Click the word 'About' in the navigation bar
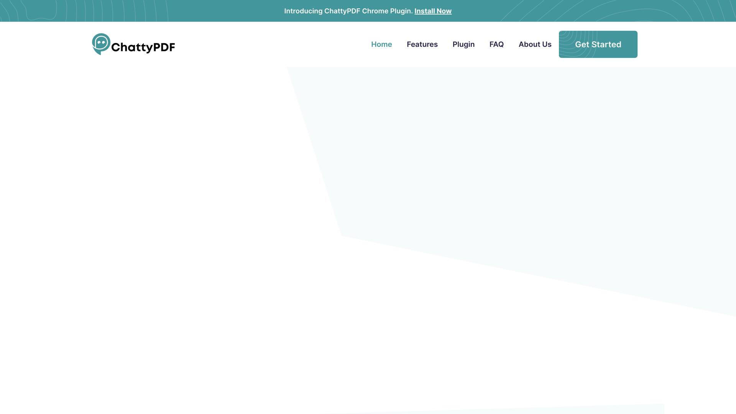 click(x=529, y=44)
